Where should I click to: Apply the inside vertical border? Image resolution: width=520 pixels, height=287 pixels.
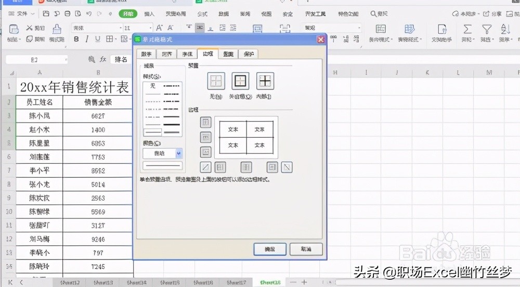246,167
